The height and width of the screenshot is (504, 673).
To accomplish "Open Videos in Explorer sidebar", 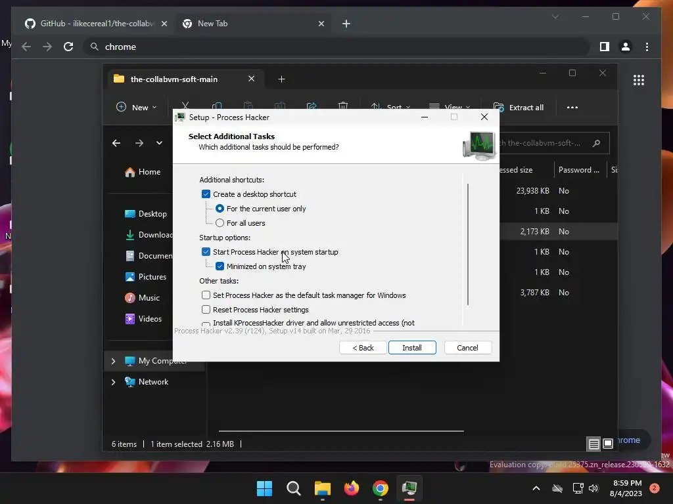I will (143, 319).
